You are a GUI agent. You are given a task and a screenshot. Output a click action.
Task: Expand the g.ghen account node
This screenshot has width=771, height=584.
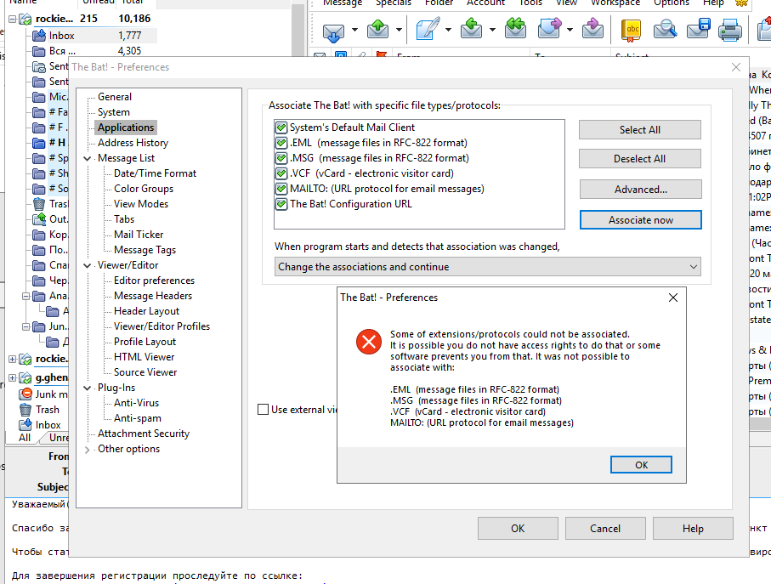tap(12, 378)
